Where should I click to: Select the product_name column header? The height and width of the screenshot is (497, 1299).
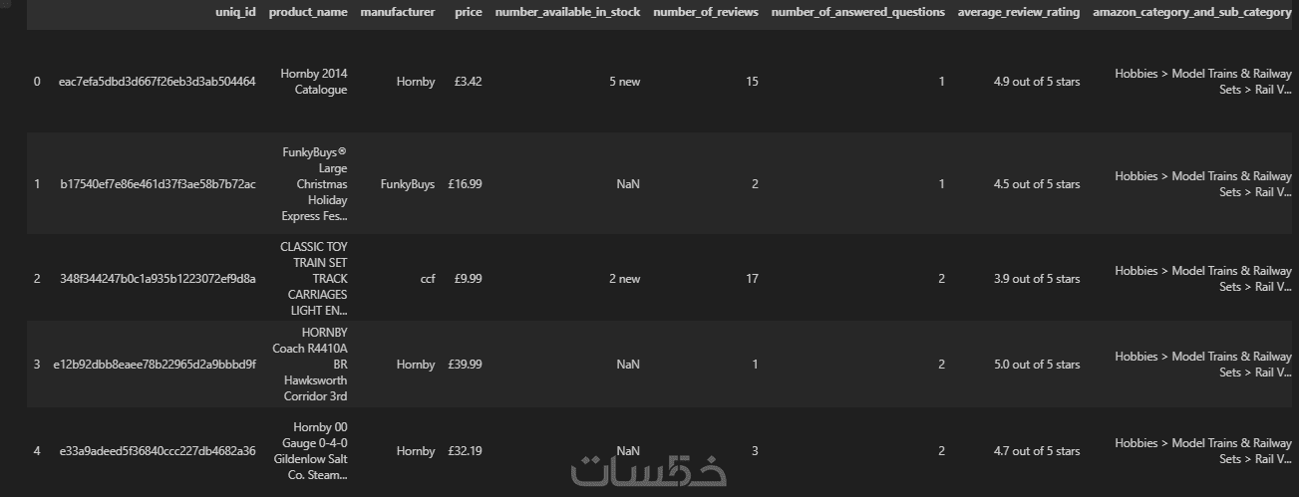[x=308, y=12]
